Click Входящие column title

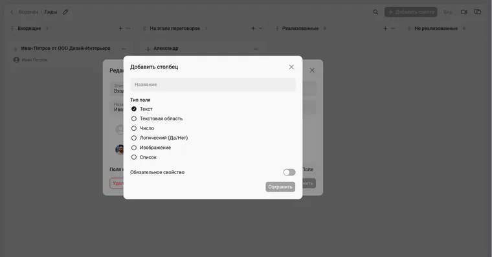tap(29, 28)
